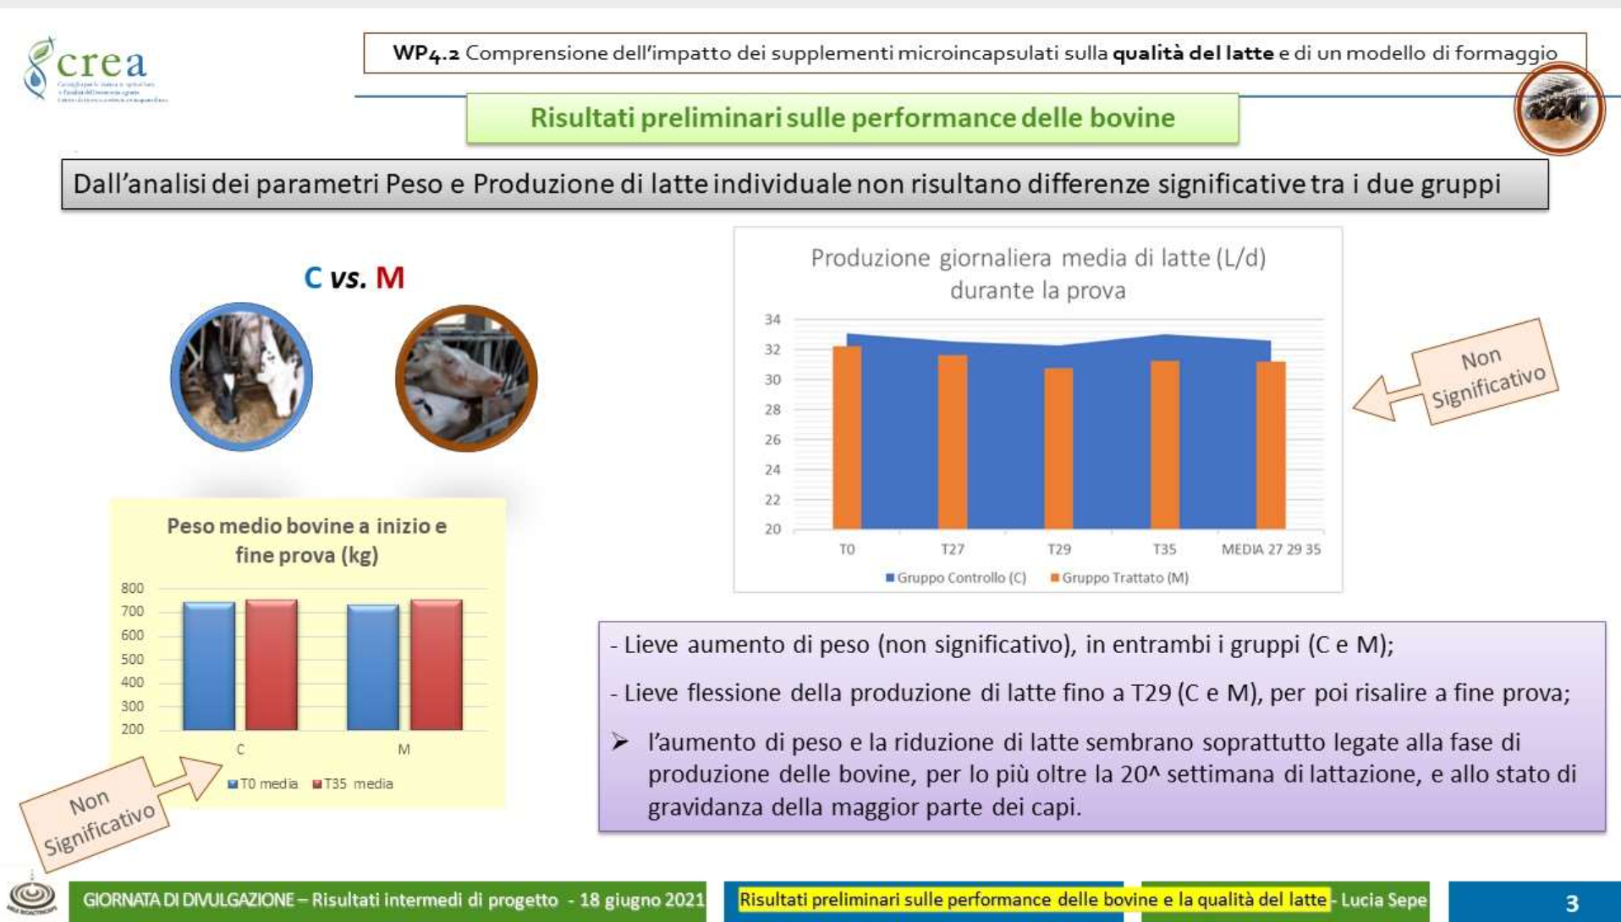This screenshot has height=922, width=1621.
Task: Click the slide number 3 in the footer
Action: point(1571,903)
